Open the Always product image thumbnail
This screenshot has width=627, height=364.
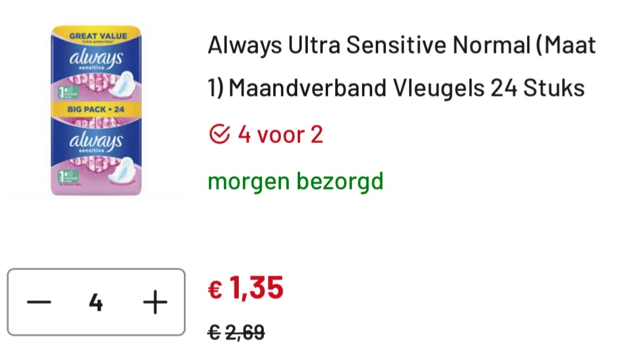pyautogui.click(x=96, y=110)
